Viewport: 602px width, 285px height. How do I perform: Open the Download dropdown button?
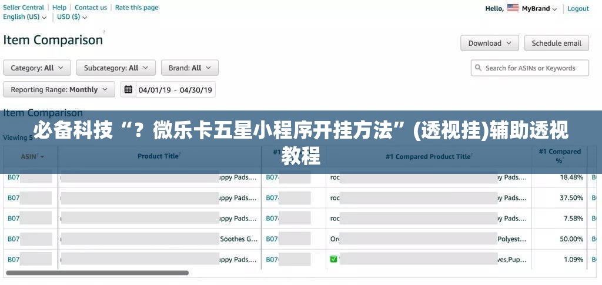click(490, 43)
